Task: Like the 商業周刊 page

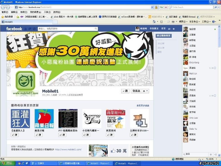Action: click(x=110, y=135)
